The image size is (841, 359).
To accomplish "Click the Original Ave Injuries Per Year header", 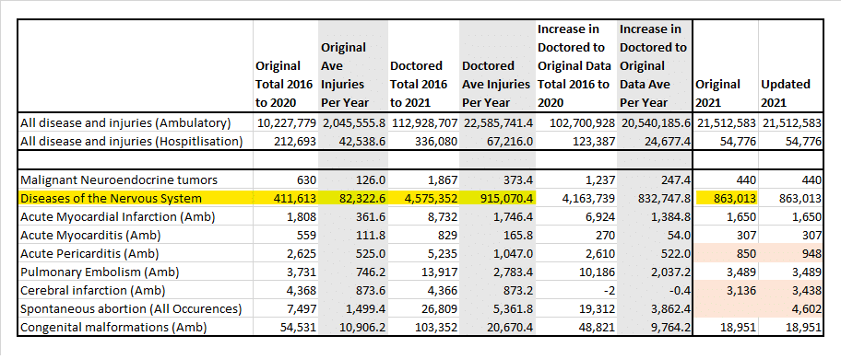I will (x=343, y=75).
